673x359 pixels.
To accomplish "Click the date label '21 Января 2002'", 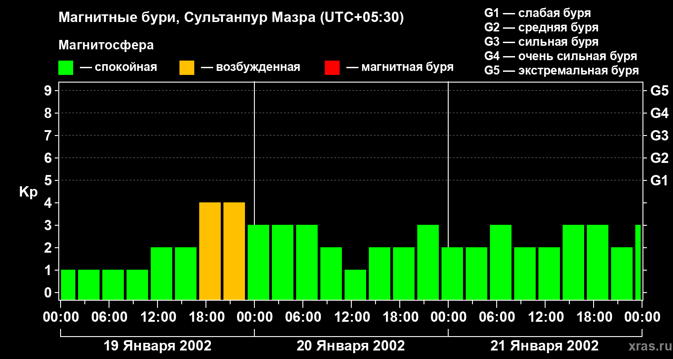I will click(544, 346).
